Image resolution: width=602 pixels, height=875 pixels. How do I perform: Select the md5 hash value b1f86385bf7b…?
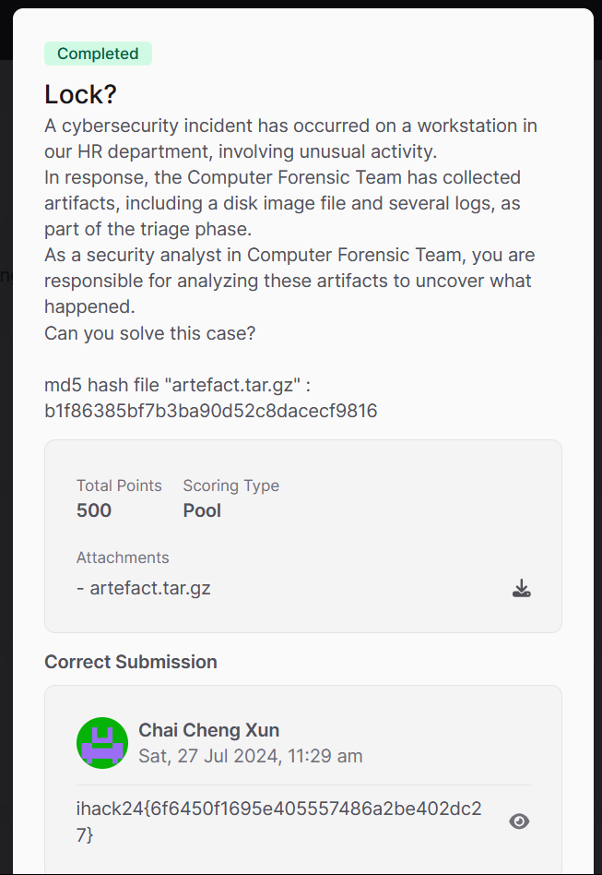tap(211, 411)
